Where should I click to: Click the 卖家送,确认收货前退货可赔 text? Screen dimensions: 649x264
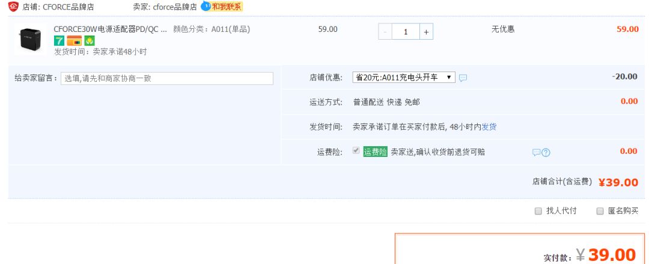coord(438,152)
